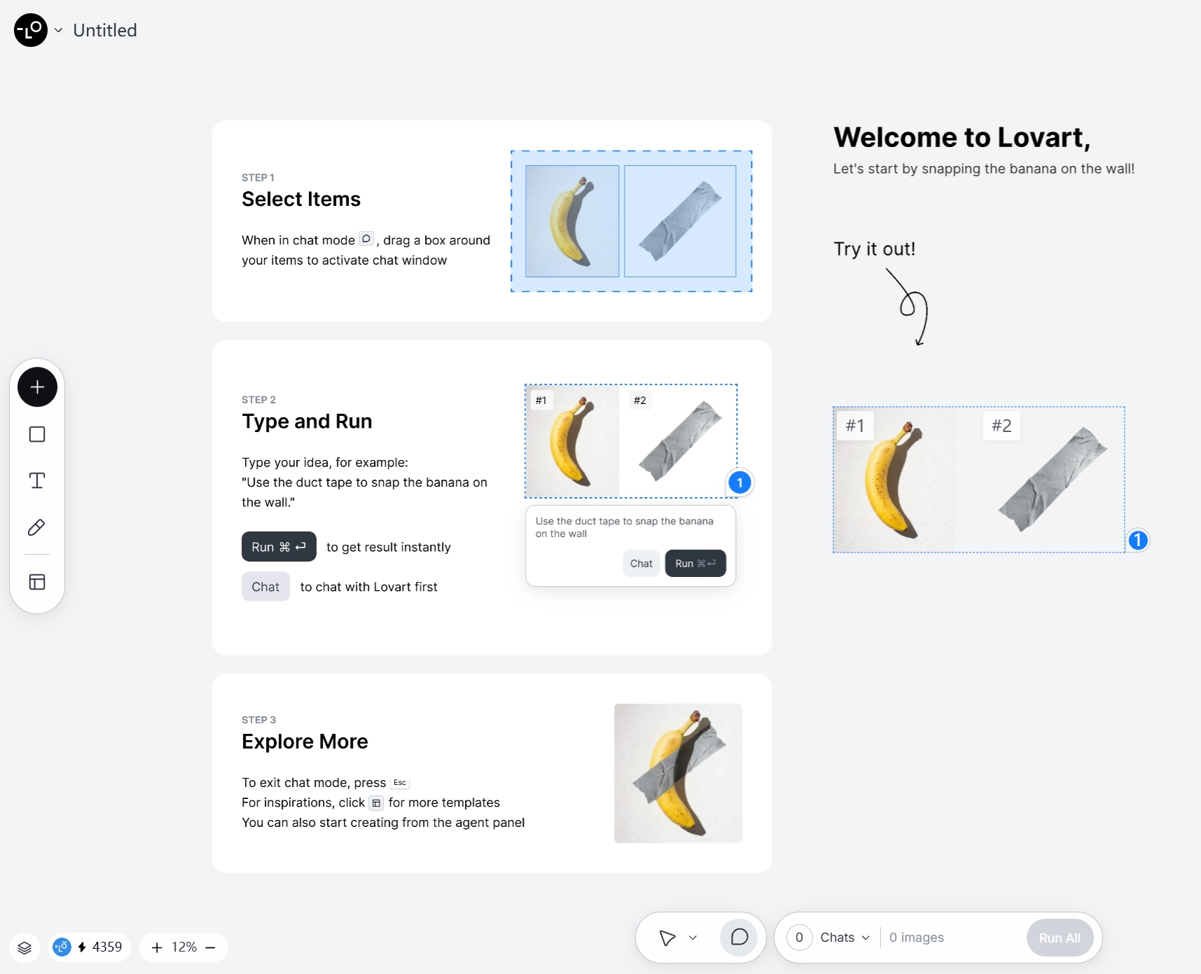Click the blue chat marker 1 under Try it out
The height and width of the screenshot is (974, 1201).
click(1138, 540)
